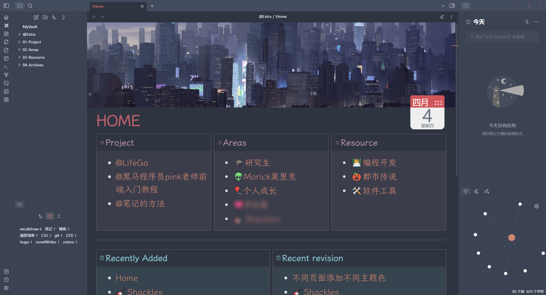This screenshot has width=546, height=295.
Task: Open graph view from the left ribbon
Action: coord(6,75)
